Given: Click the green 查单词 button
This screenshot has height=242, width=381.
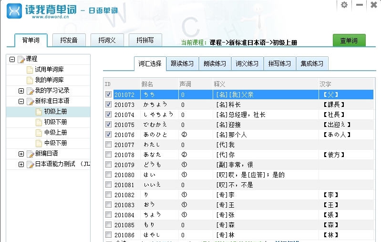Looking at the screenshot, I should pos(349,41).
